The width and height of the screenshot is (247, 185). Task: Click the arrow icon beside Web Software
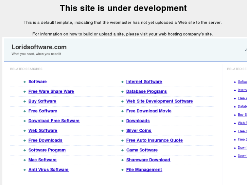24,131
